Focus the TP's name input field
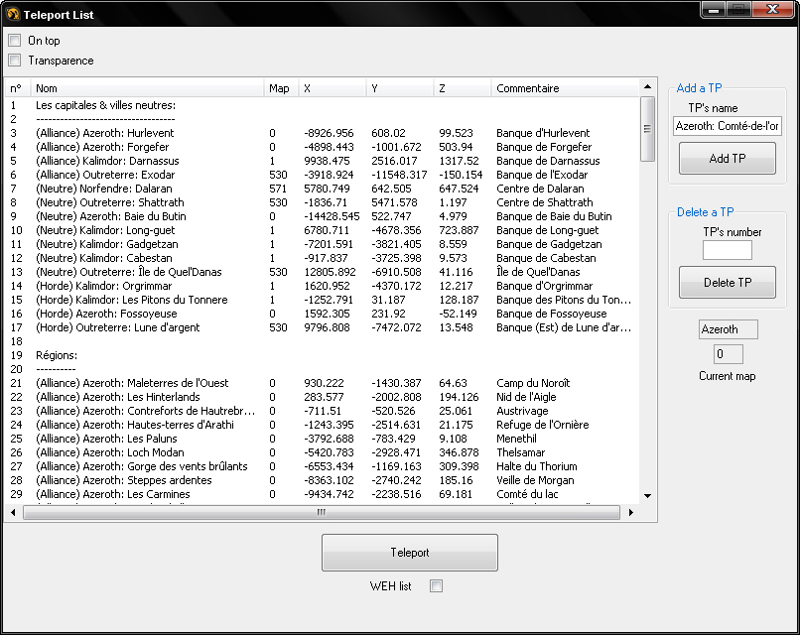Viewport: 800px width, 635px height. [727, 126]
